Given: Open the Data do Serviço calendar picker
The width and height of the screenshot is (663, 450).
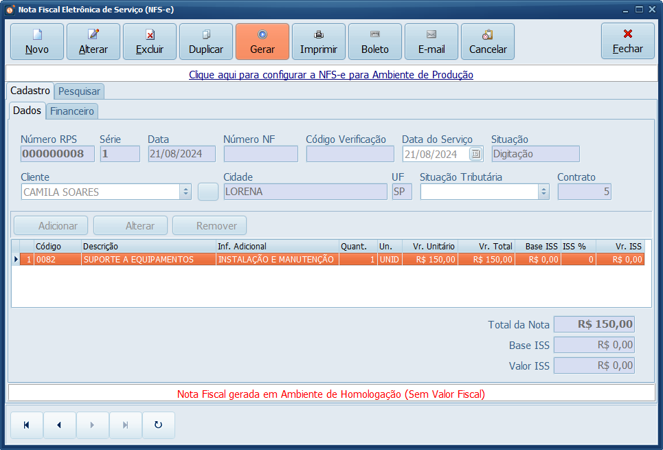Looking at the screenshot, I should (476, 154).
